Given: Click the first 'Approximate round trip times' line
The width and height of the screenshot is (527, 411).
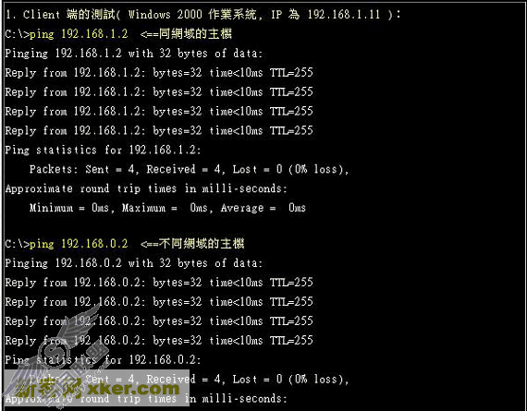Looking at the screenshot, I should click(146, 188).
